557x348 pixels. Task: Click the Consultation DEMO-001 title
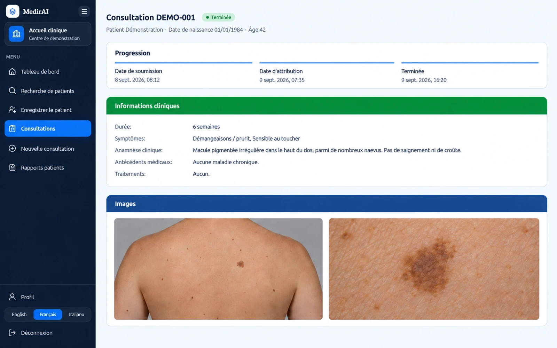[x=150, y=17]
